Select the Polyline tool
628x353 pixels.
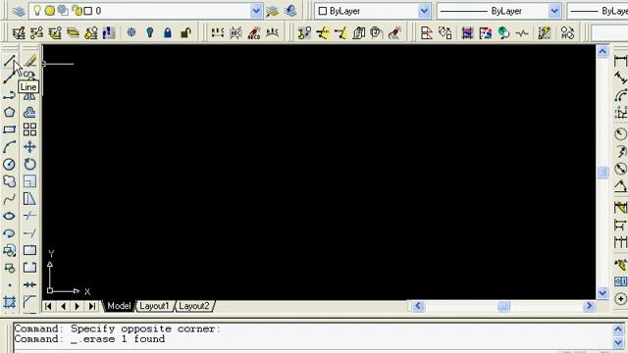[x=9, y=95]
